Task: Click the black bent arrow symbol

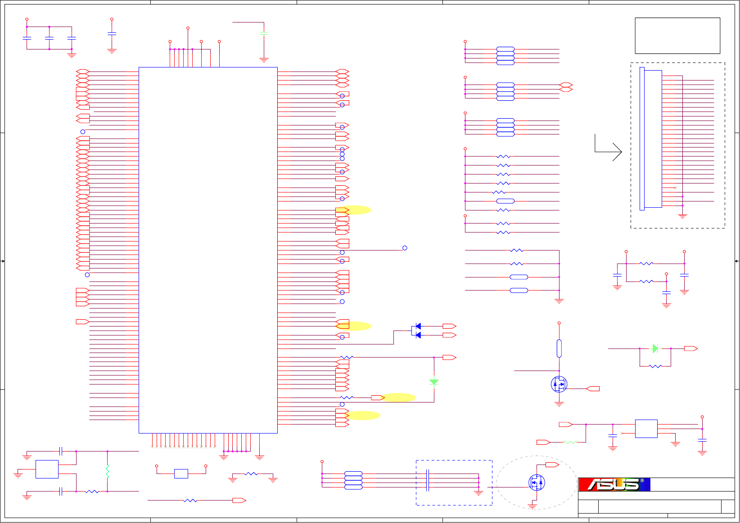Action: coord(608,148)
